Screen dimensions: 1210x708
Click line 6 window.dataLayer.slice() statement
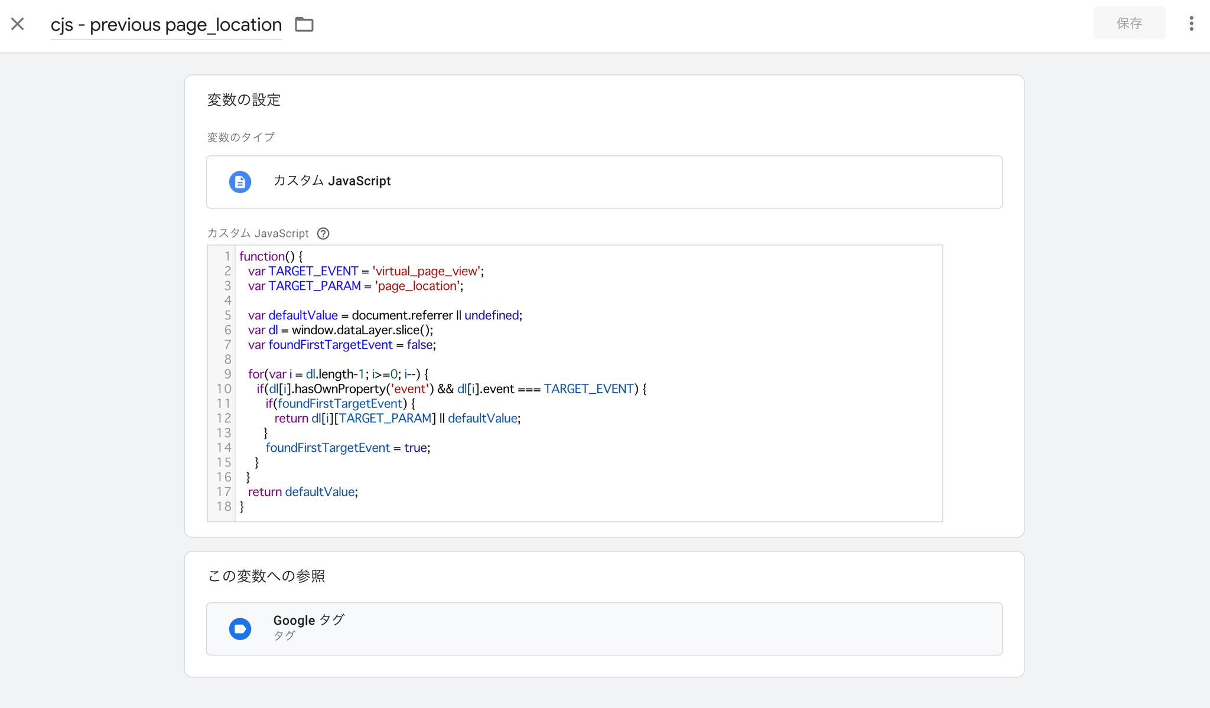point(340,330)
